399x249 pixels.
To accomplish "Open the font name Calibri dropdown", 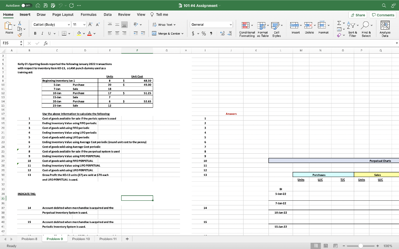I will click(x=69, y=25).
